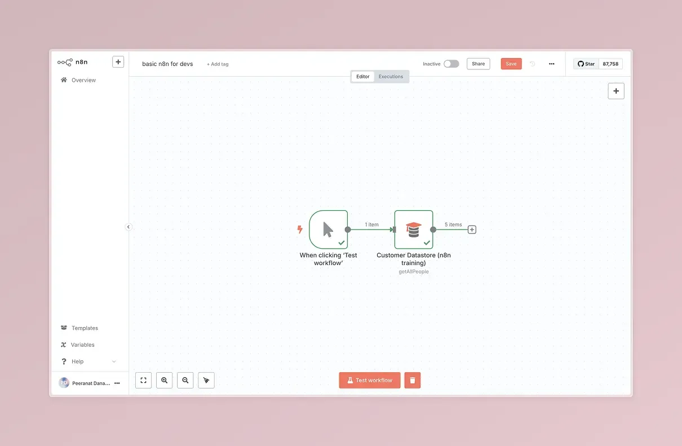Open user account three-dot menu
Image resolution: width=682 pixels, height=446 pixels.
pyautogui.click(x=117, y=383)
